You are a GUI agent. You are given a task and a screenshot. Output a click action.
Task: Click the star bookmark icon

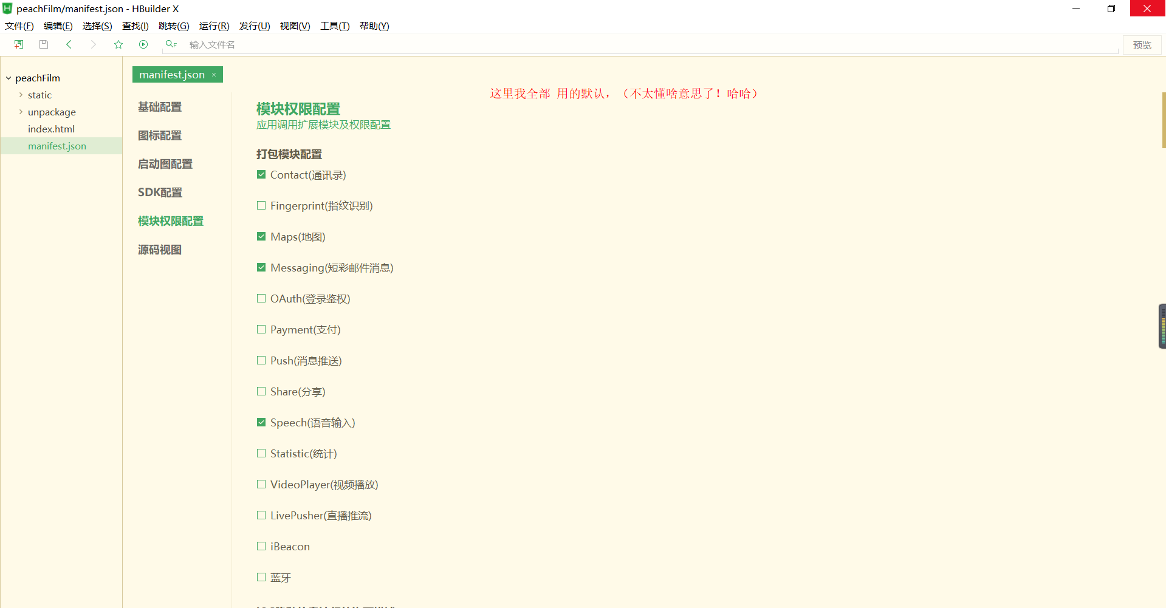pos(118,44)
